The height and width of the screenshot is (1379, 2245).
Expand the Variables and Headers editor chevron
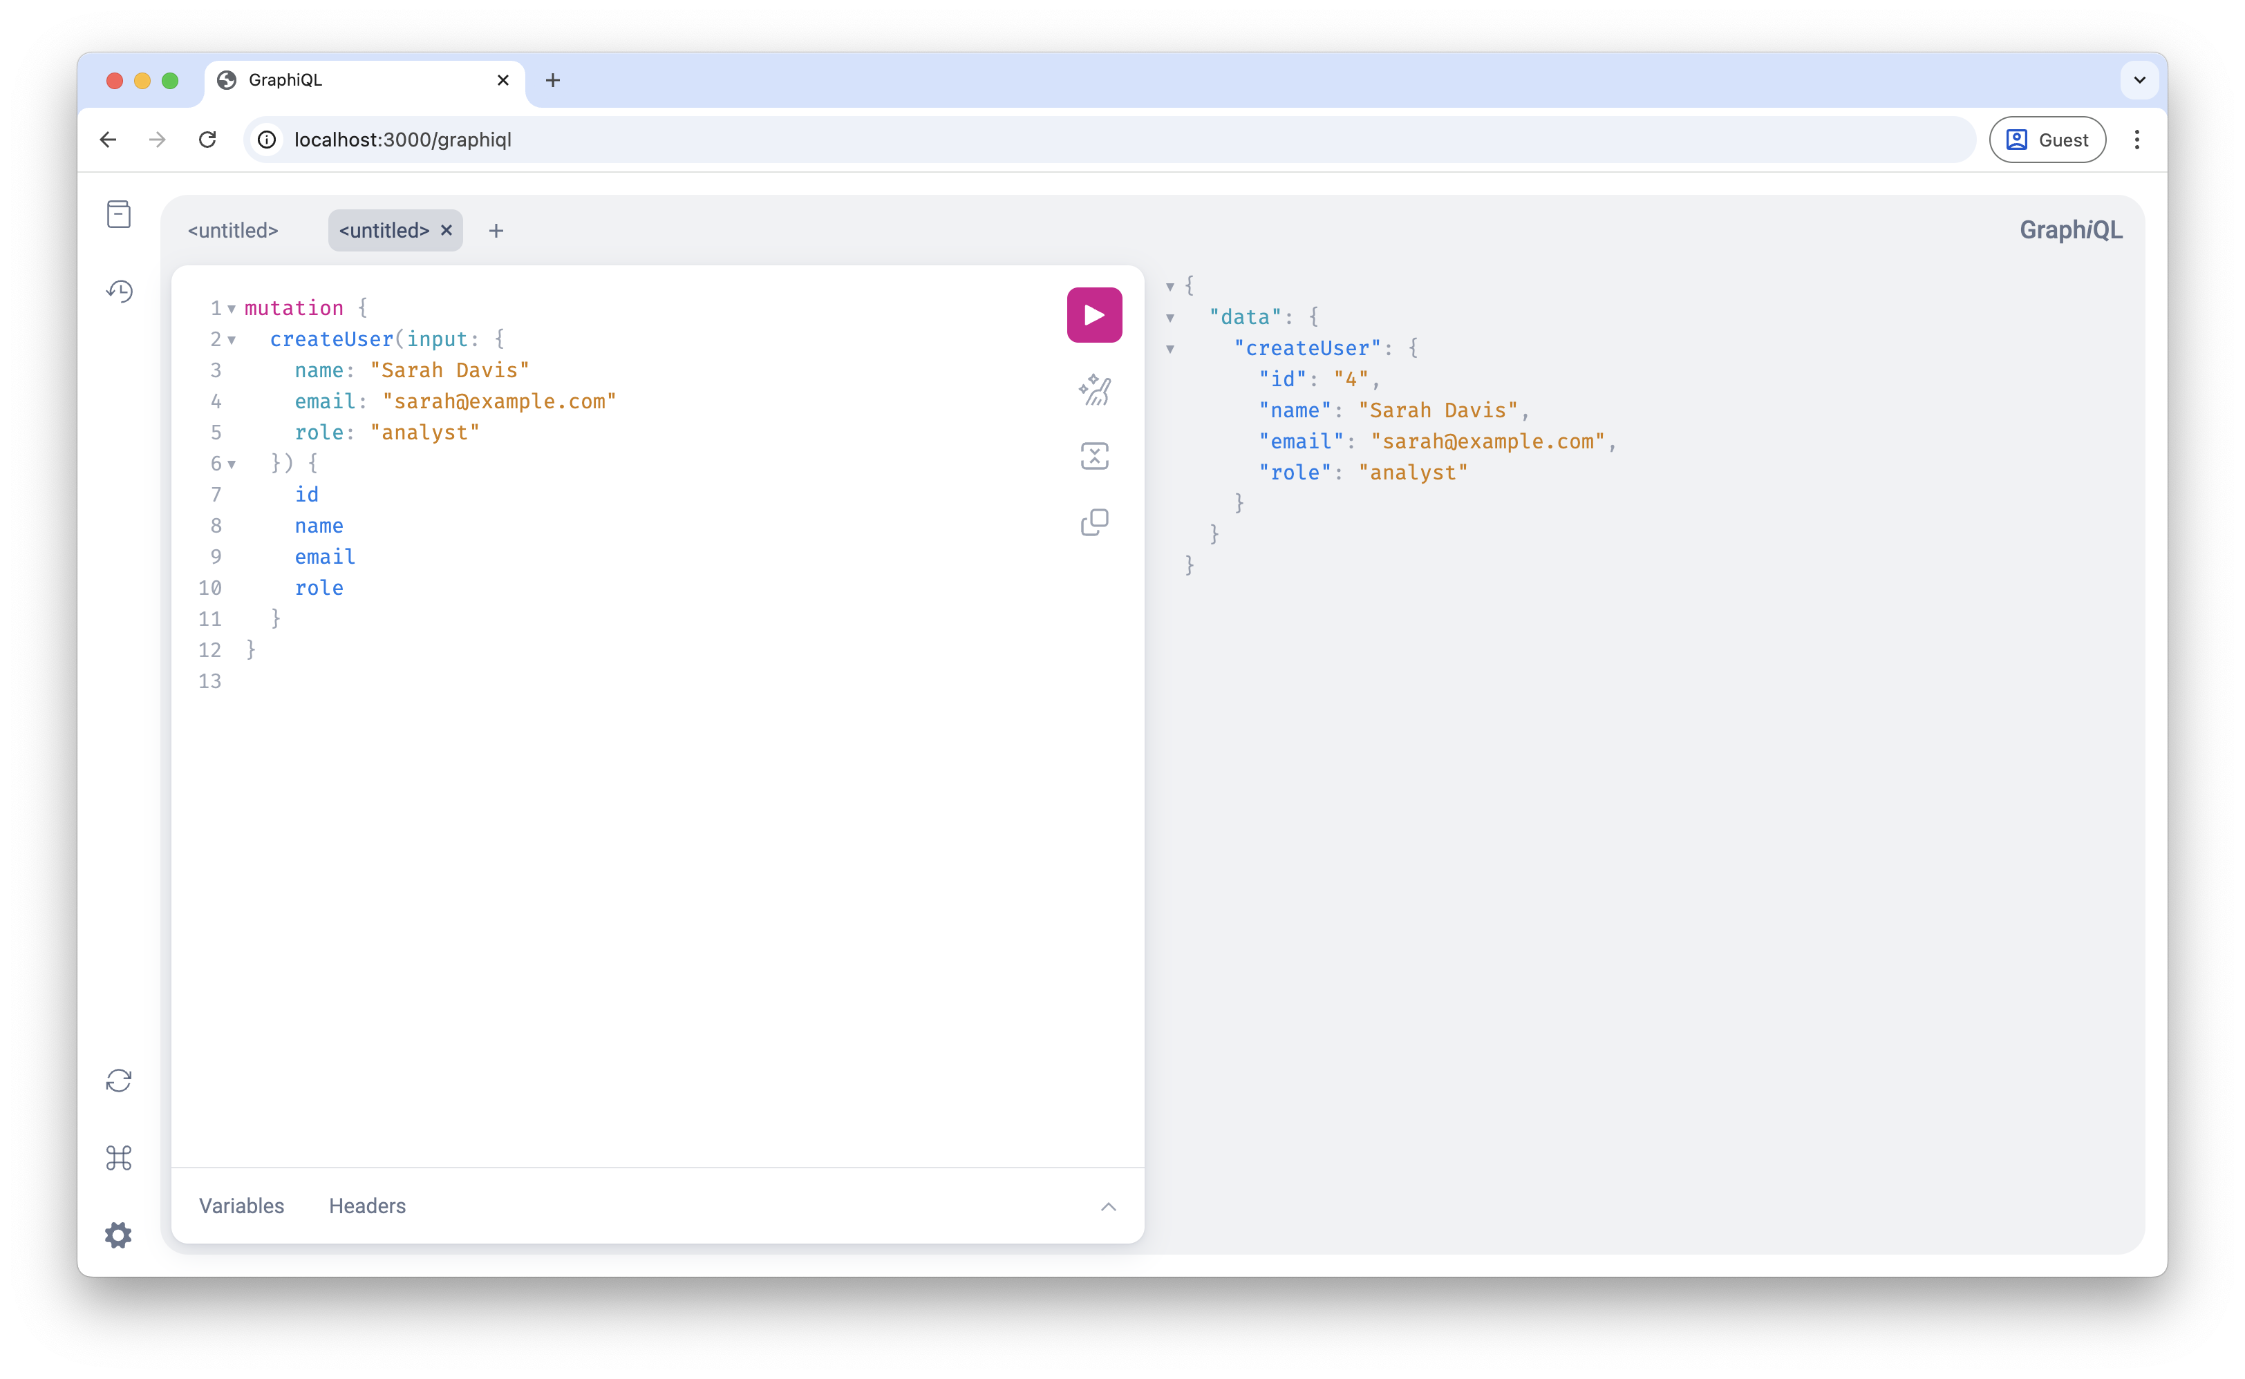click(1107, 1206)
